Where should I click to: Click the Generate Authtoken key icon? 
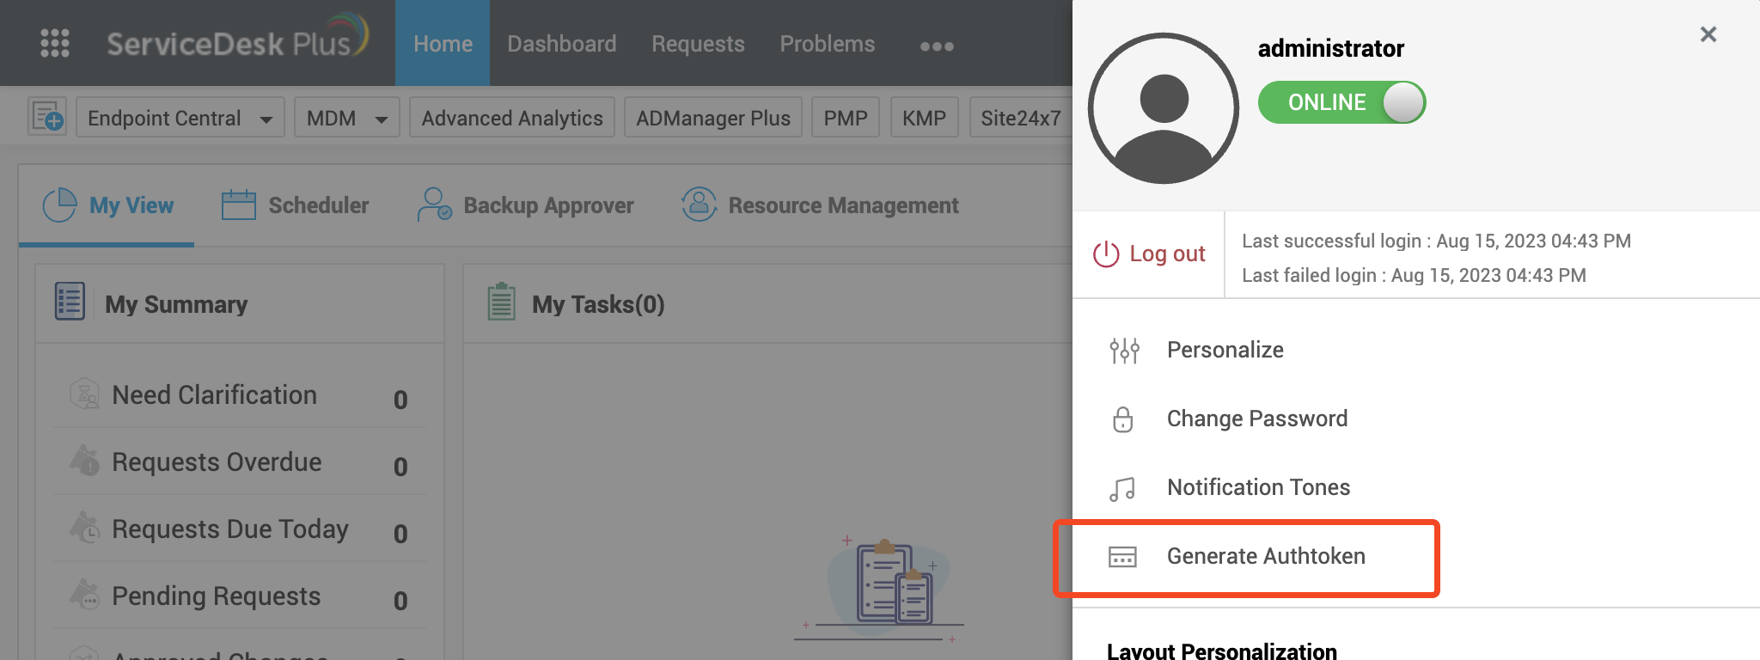click(1122, 557)
